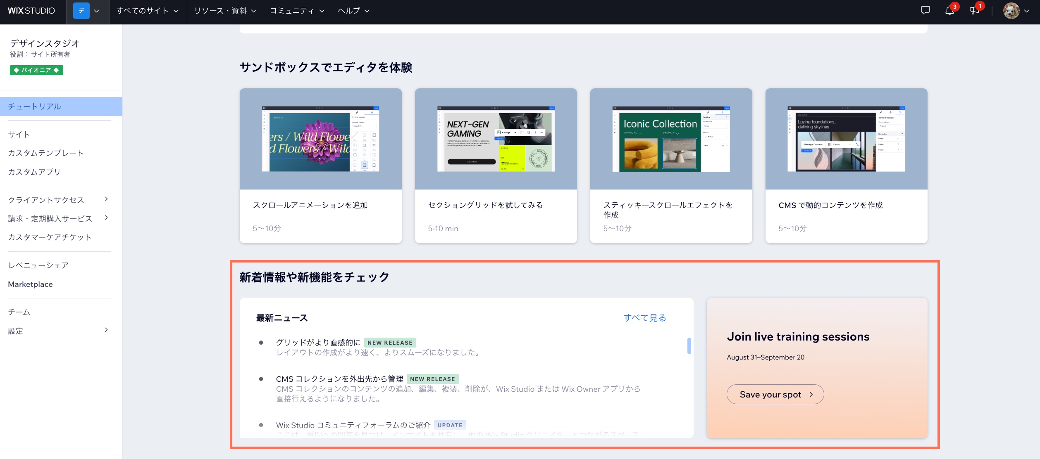Click the すべて見る link
Viewport: 1040px width, 459px height.
(x=645, y=318)
